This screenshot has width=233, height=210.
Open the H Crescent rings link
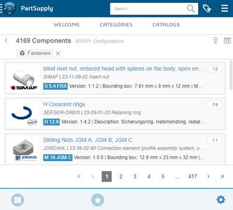tap(64, 104)
